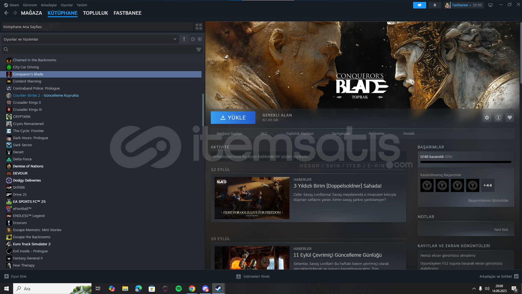Image resolution: width=522 pixels, height=294 pixels.
Task: Go forward with the right arrow
Action: [x=15, y=13]
